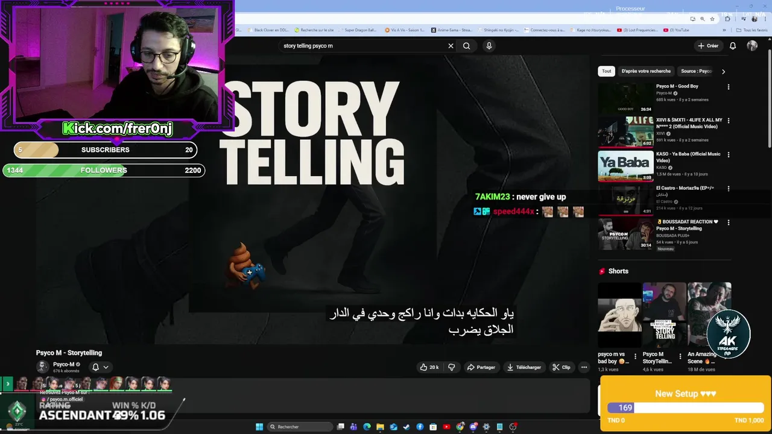Click the Télécharger download button
772x434 pixels.
tap(524, 367)
